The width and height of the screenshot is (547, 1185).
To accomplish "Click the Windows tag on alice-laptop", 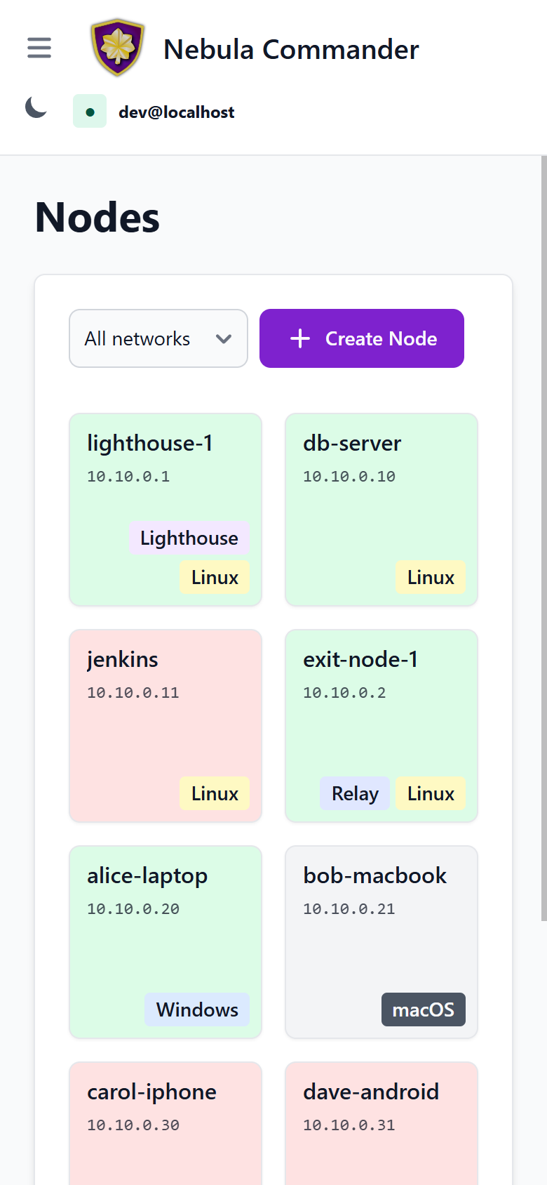I will pos(197,1009).
